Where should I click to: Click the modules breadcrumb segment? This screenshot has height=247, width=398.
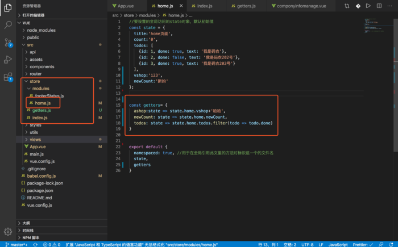(147, 15)
